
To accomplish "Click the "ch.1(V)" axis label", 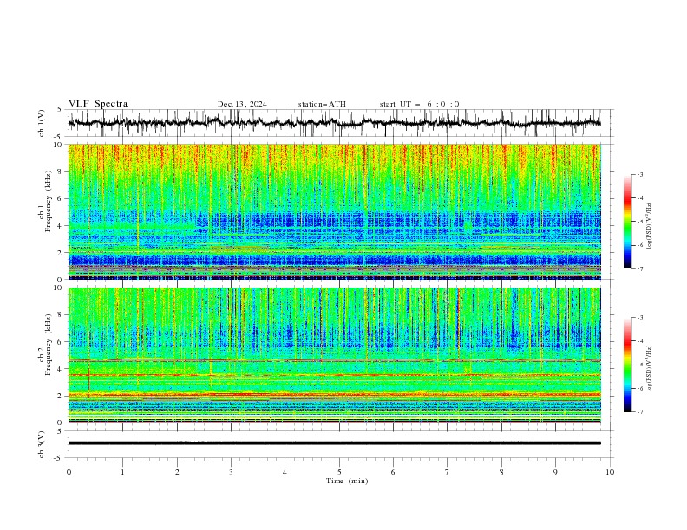I will (42, 123).
